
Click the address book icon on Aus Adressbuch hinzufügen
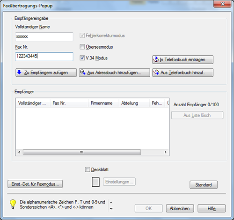(x=82, y=72)
